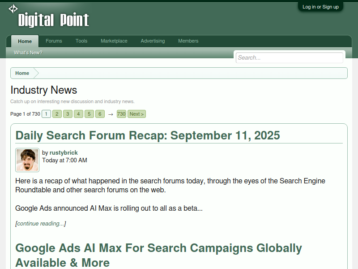This screenshot has height=269, width=358.
Task: Switch to the Forums tab
Action: click(x=54, y=41)
